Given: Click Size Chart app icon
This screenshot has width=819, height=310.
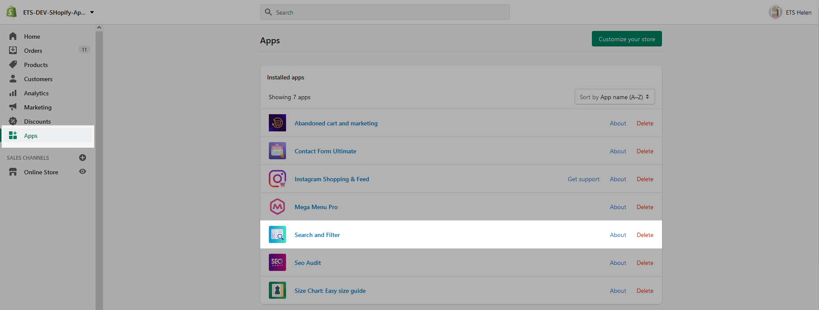Looking at the screenshot, I should (277, 290).
